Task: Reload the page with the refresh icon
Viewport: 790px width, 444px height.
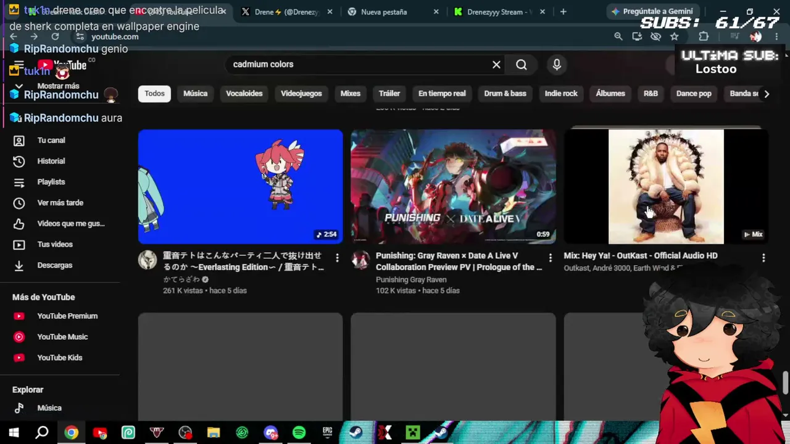Action: pos(55,36)
